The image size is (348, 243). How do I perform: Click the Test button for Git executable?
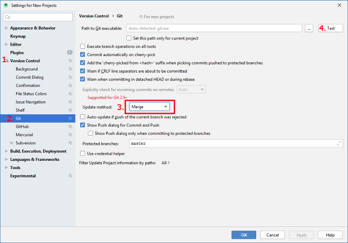(x=331, y=28)
